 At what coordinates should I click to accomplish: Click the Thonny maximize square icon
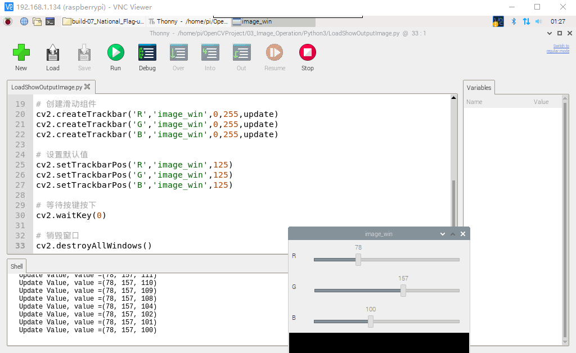pyautogui.click(x=560, y=33)
